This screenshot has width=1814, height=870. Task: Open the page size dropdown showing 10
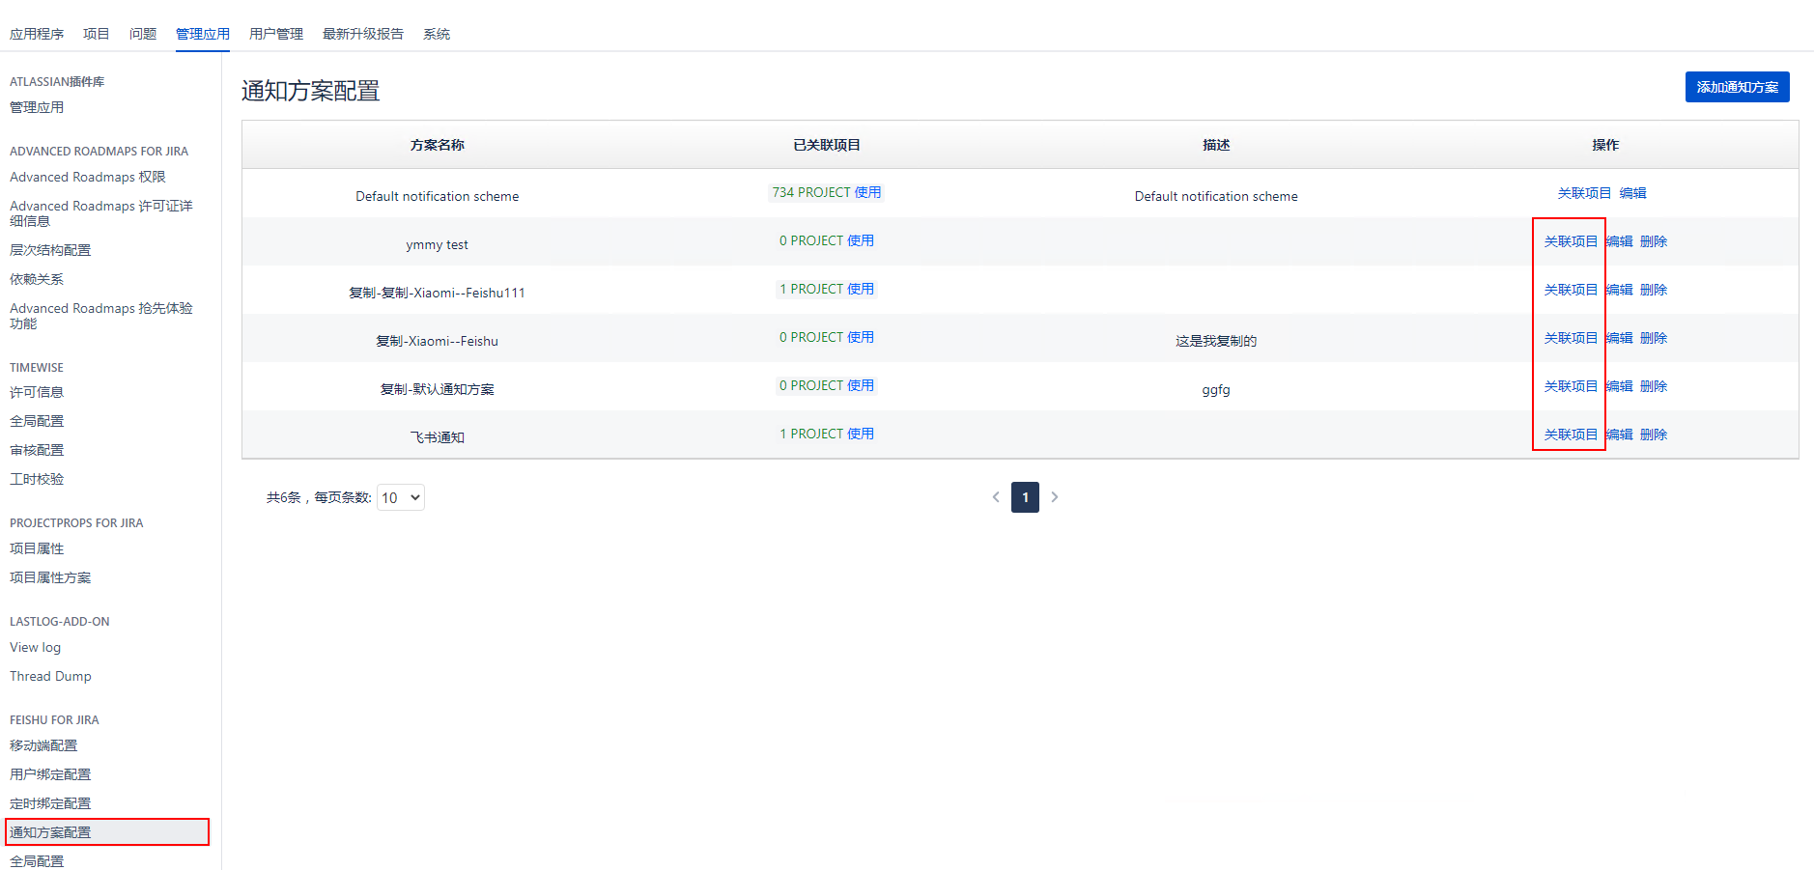[400, 497]
